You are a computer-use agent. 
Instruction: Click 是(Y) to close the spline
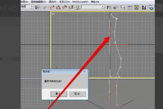click(59, 94)
